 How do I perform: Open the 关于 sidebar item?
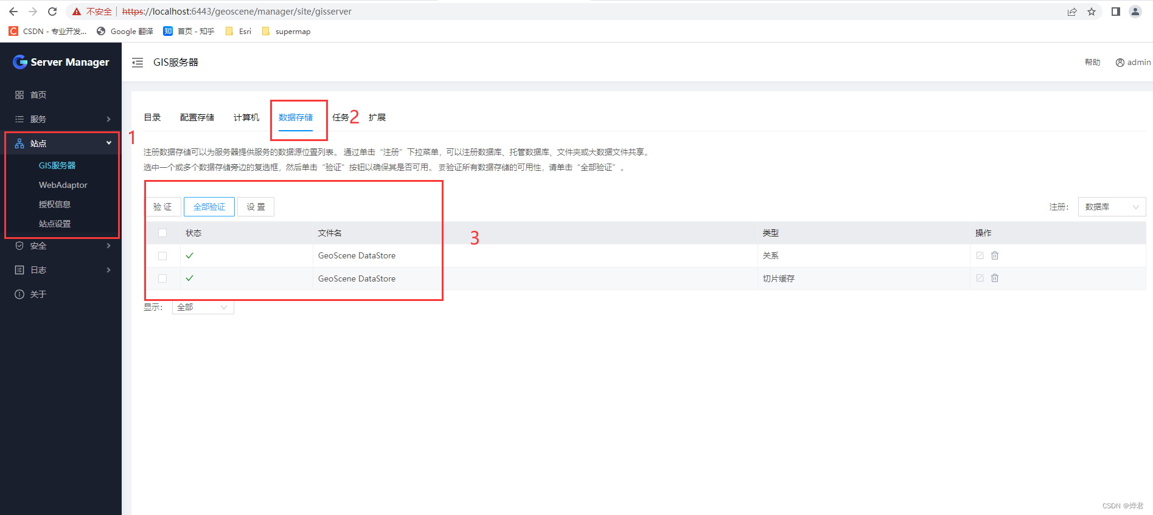coord(61,294)
